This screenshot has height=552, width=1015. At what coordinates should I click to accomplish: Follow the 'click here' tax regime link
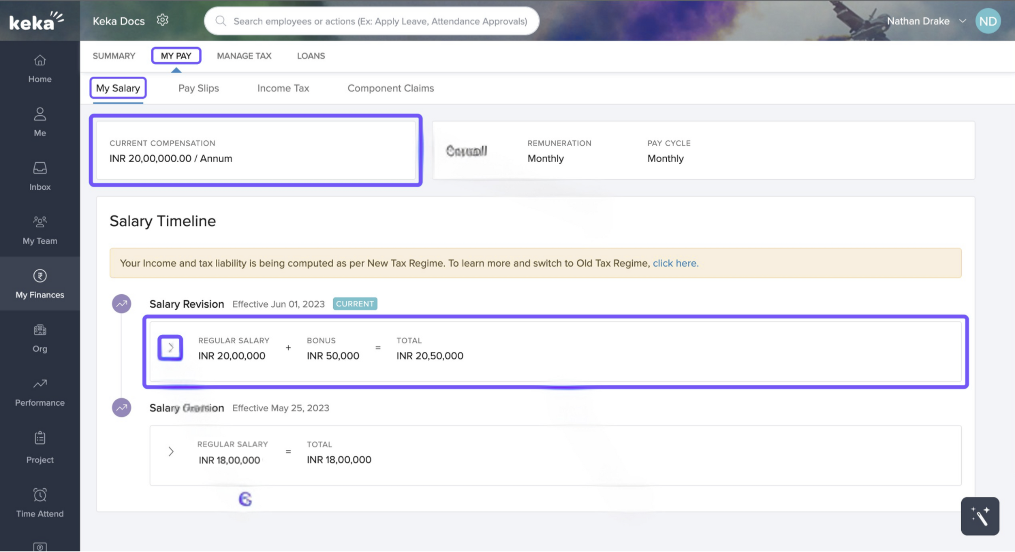tap(675, 263)
